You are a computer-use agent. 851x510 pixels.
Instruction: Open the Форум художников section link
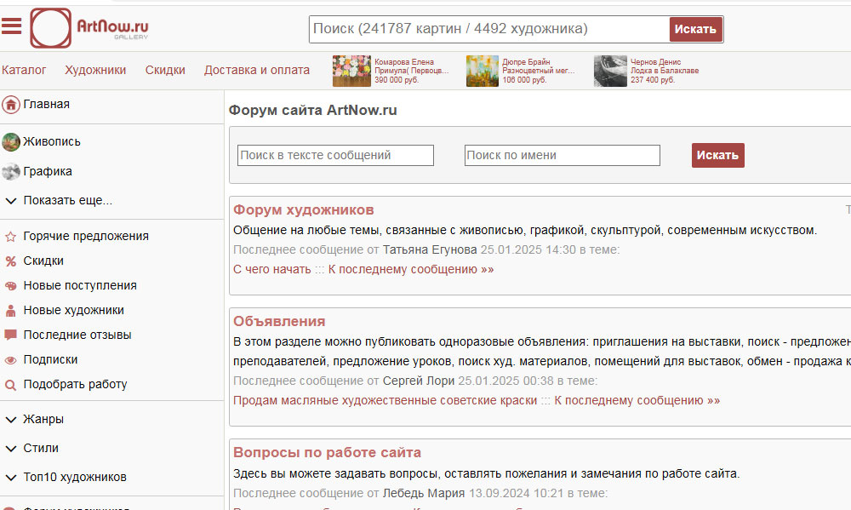(304, 209)
